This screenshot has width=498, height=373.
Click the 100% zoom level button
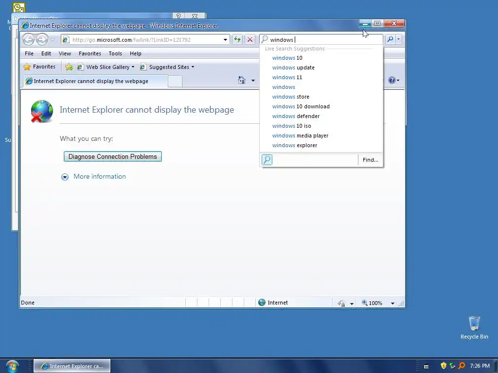pos(372,303)
